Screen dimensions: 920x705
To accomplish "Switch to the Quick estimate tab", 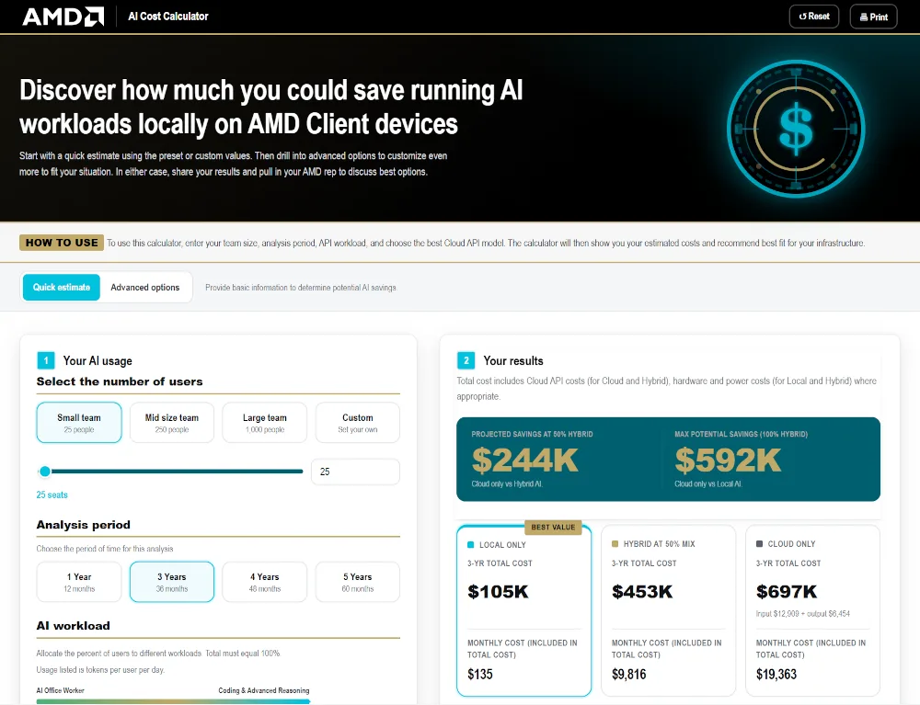I will click(62, 287).
